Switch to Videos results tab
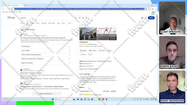Viewport: 187px width, 105px height. coord(37,23)
